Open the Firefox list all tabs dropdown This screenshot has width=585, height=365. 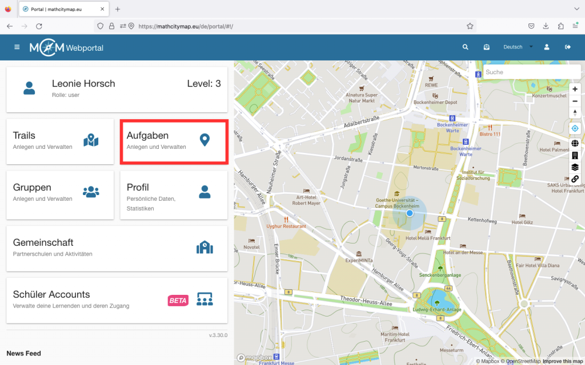pyautogui.click(x=575, y=9)
